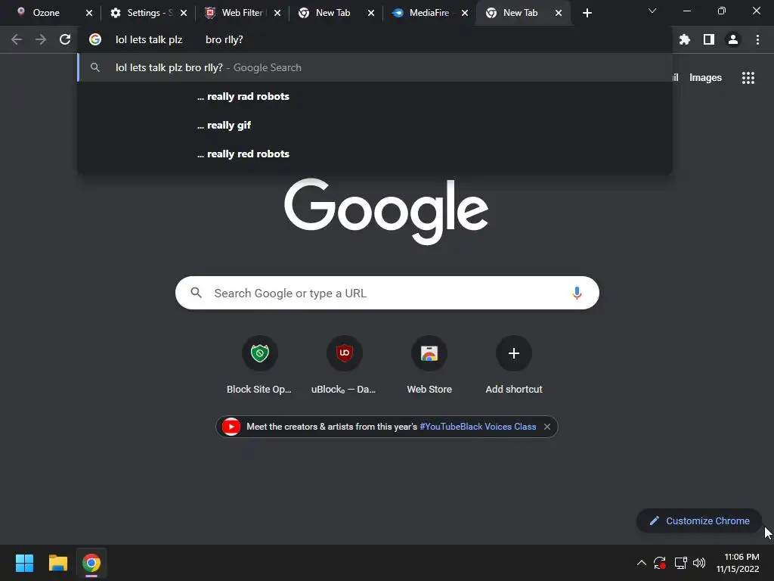Open the Extensions puzzle icon
774x581 pixels.
click(684, 39)
